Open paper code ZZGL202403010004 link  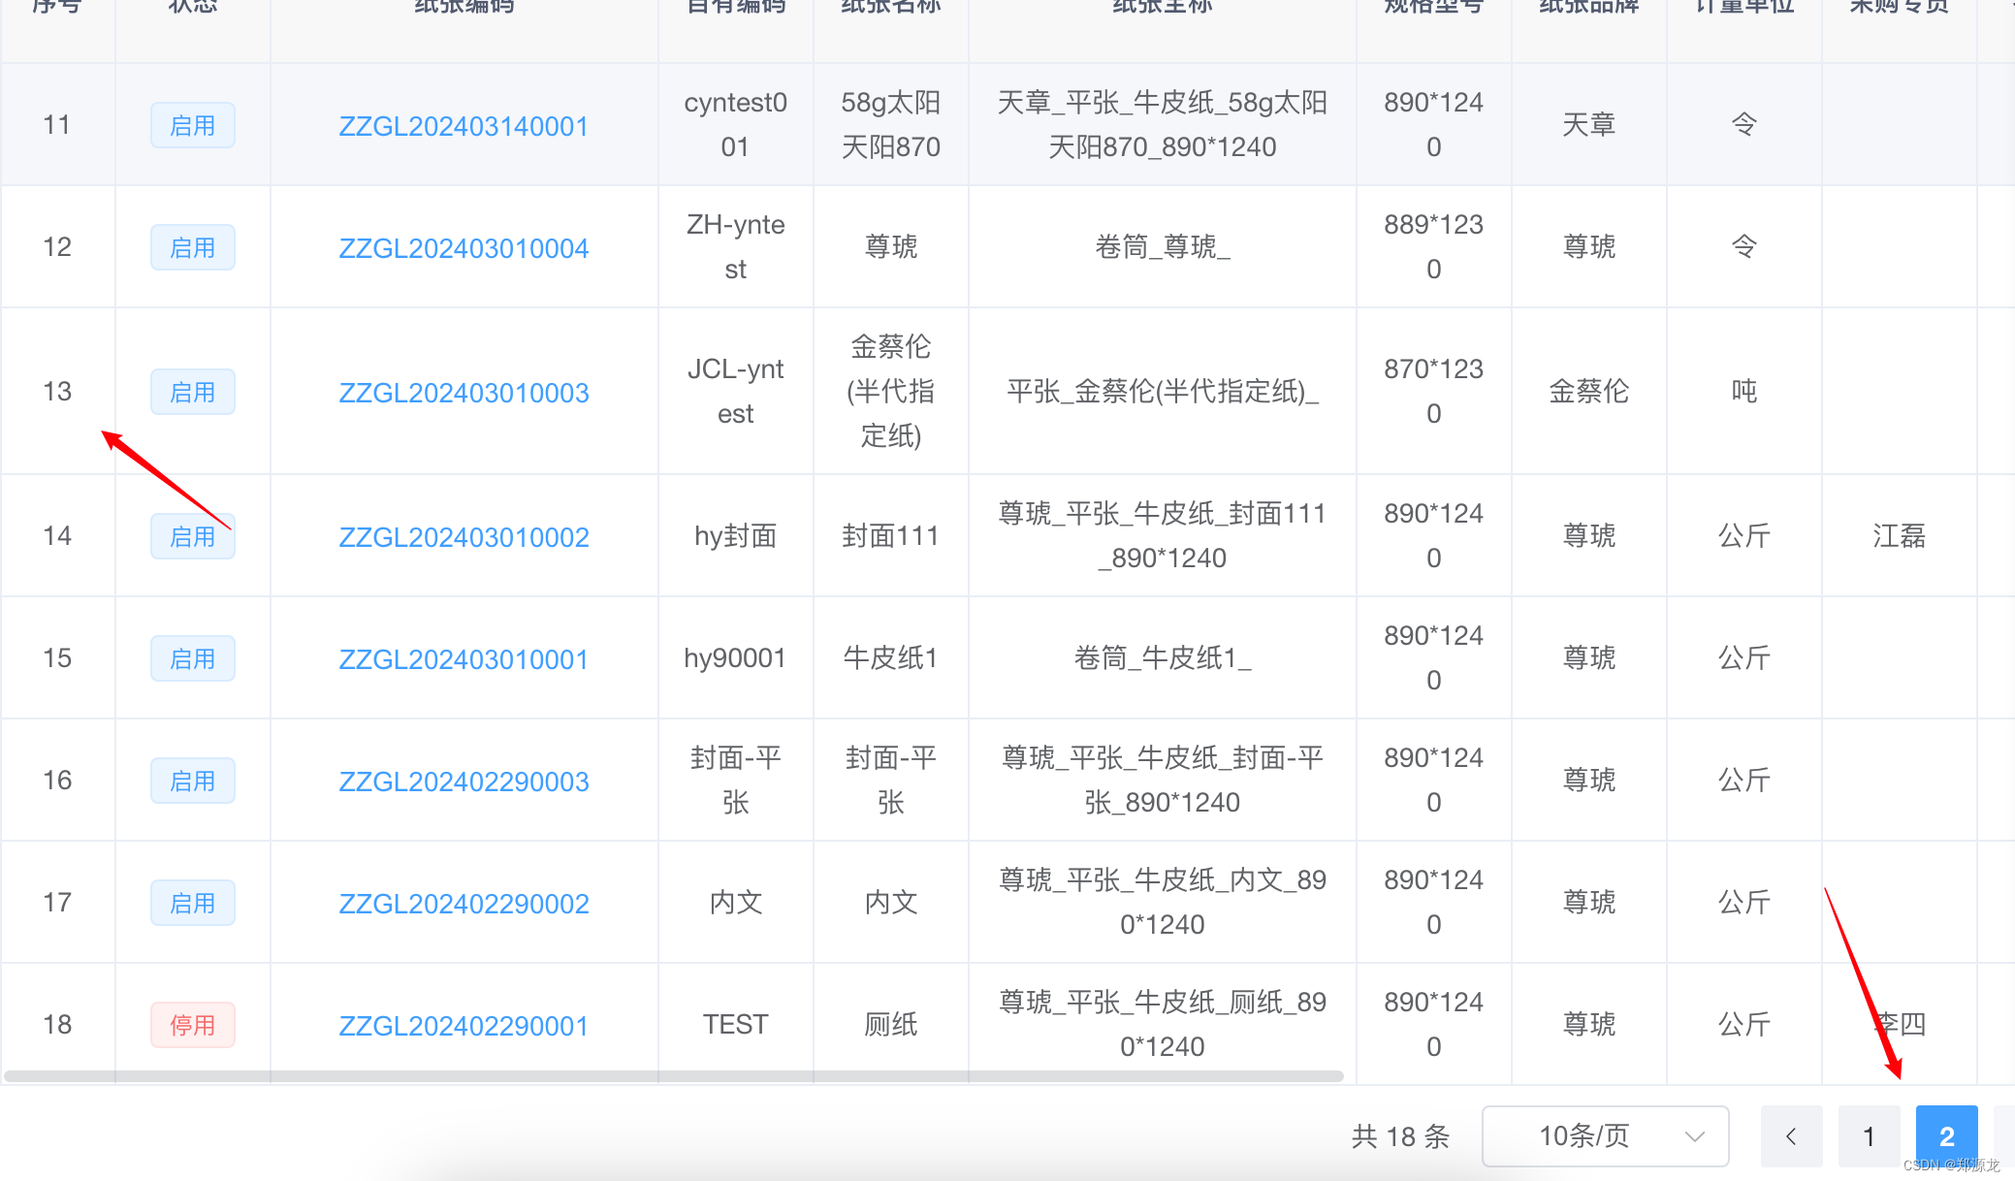click(464, 248)
